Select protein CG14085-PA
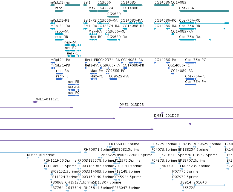This screenshot has width=233, height=192. 132,60
